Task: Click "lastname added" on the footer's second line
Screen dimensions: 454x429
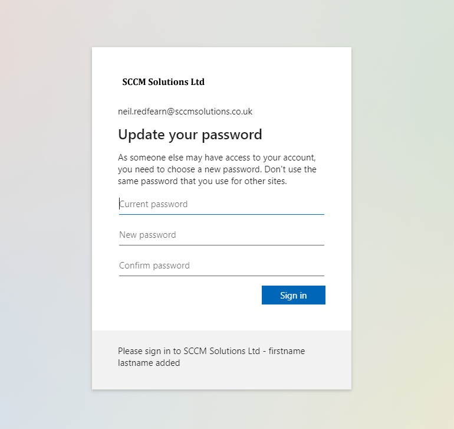Action: point(149,363)
